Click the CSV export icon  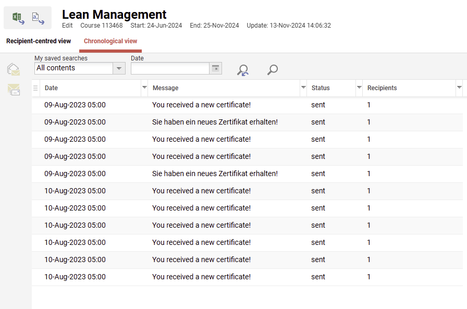(x=38, y=18)
